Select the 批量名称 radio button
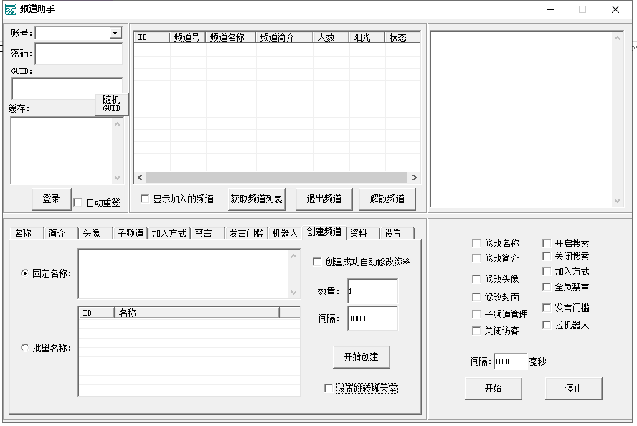637x426 pixels. point(25,348)
